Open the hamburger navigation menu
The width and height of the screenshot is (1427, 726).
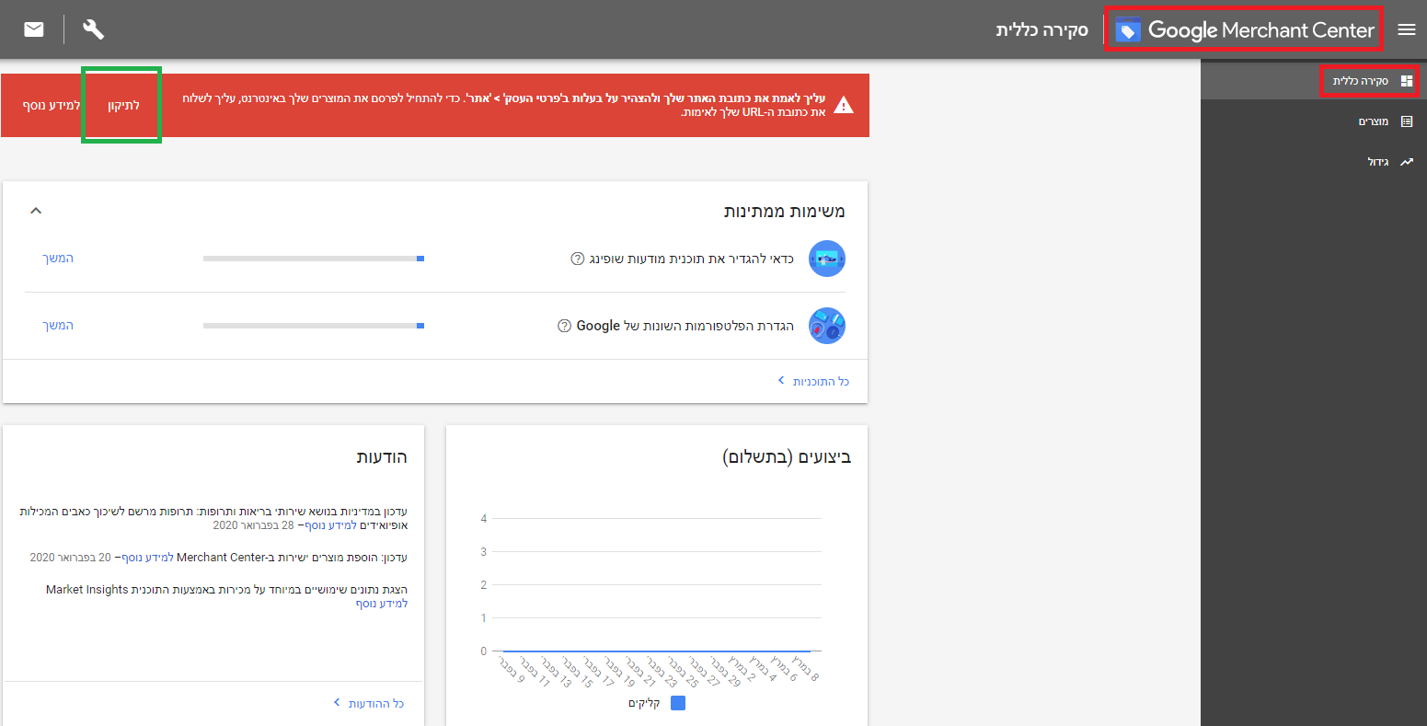tap(1406, 29)
